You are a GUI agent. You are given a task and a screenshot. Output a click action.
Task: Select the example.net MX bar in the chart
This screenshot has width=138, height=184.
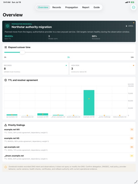(43, 114)
